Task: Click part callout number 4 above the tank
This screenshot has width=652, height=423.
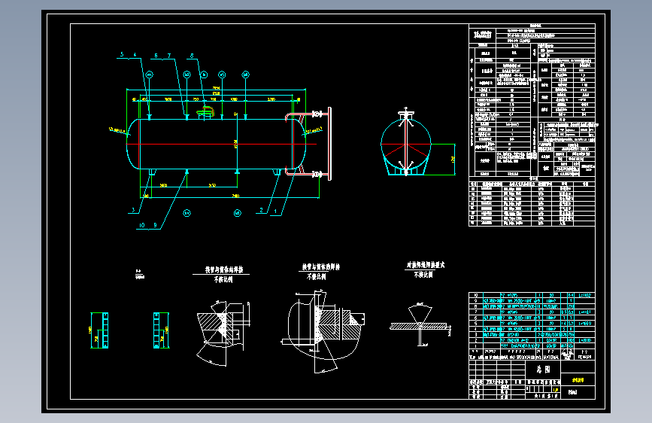Action: 135,54
